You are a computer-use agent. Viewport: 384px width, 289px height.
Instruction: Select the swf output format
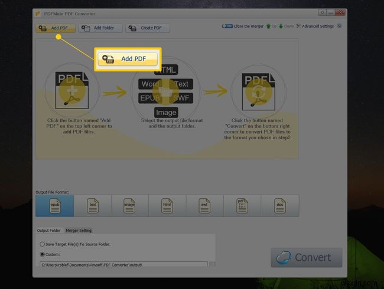(x=205, y=206)
